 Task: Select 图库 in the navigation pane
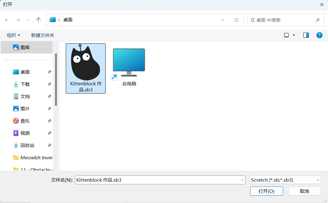27,47
